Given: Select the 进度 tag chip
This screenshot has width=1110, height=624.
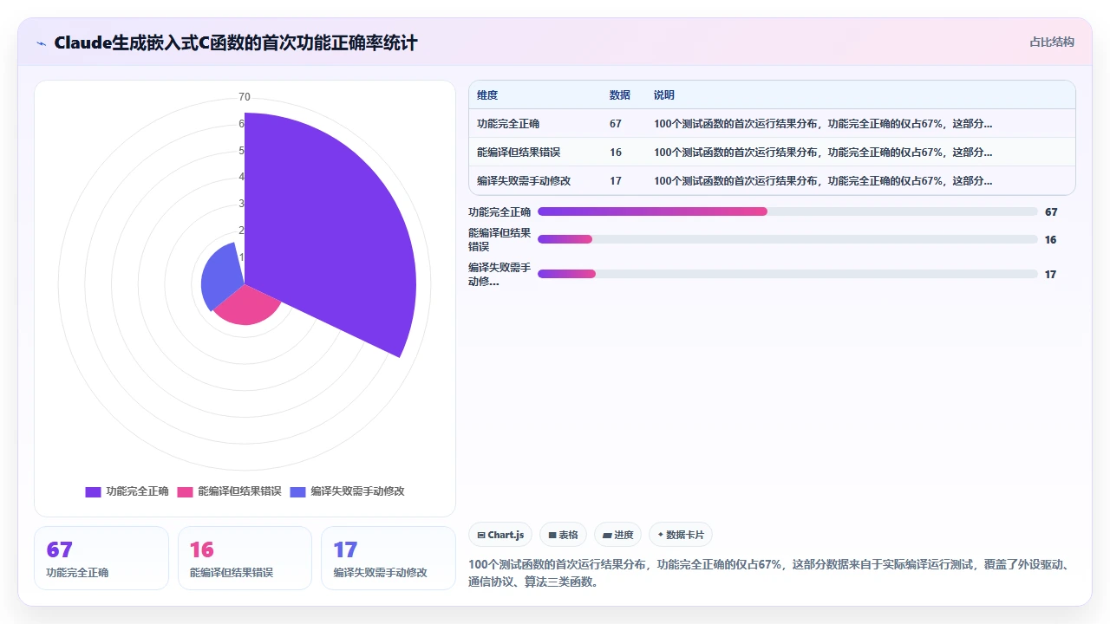Looking at the screenshot, I should [617, 535].
